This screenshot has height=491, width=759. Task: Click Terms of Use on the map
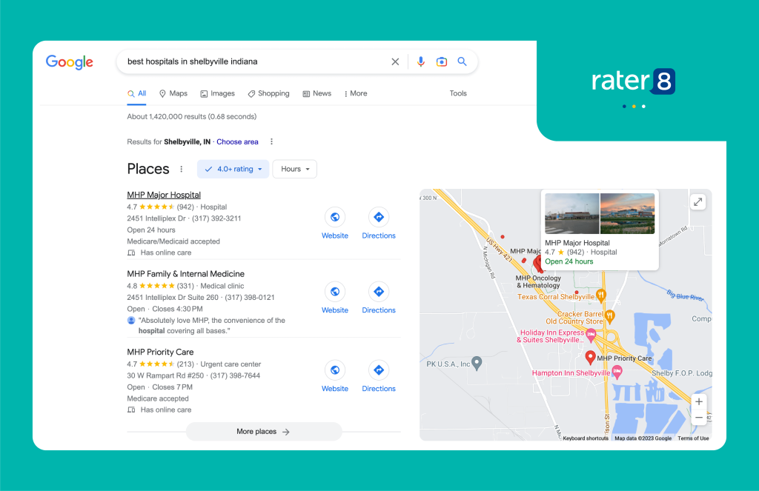tap(693, 438)
